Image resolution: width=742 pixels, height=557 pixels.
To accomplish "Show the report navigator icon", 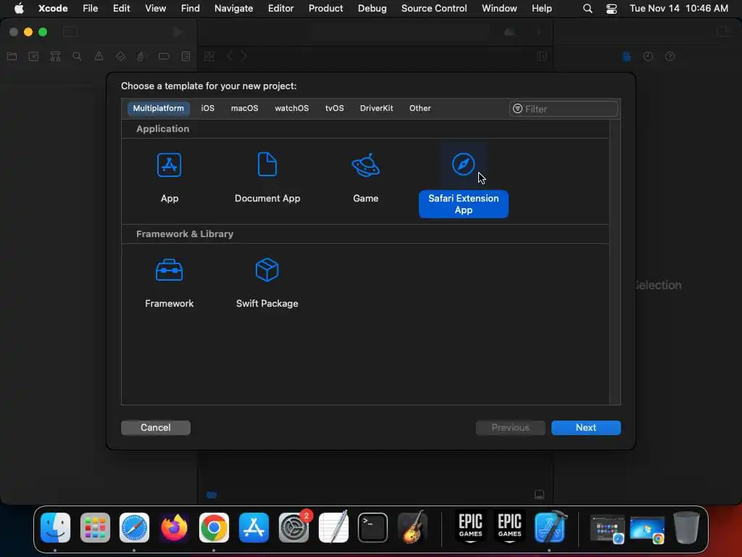I will [x=185, y=57].
